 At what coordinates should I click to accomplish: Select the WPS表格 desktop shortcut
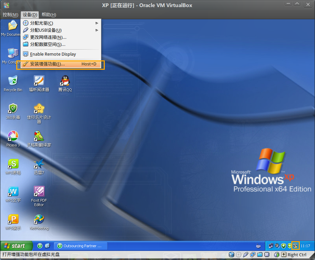pos(13,166)
